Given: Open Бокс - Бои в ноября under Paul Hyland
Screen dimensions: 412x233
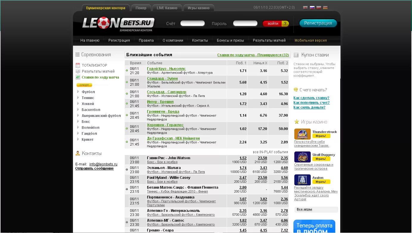Looking at the screenshot, I should coord(162,182).
